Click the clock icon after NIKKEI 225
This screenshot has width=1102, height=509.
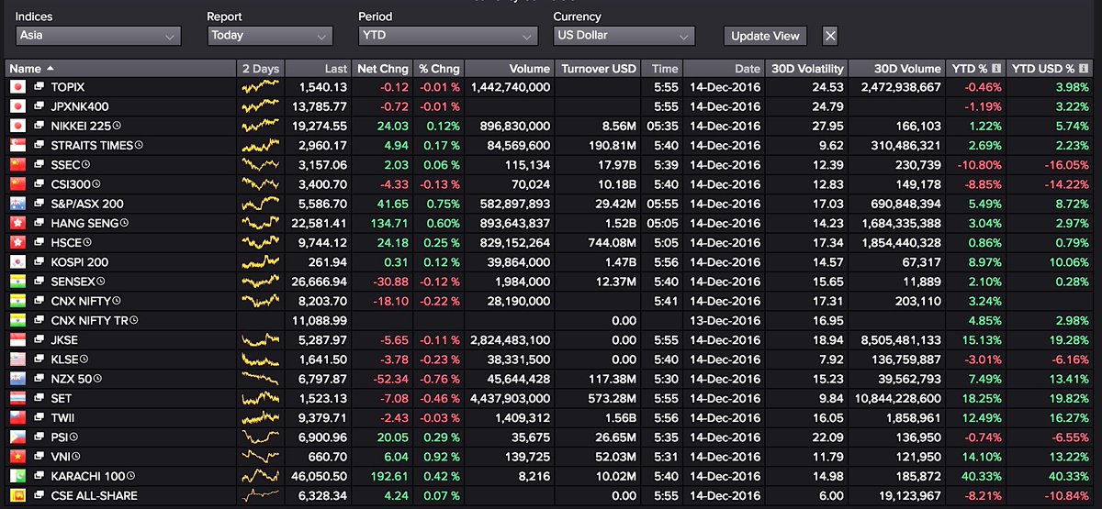coord(117,126)
